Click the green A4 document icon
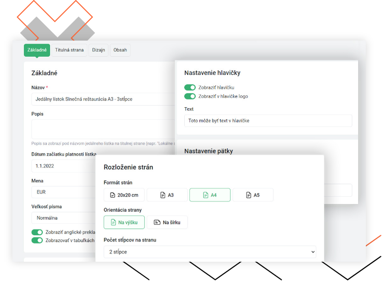The width and height of the screenshot is (382, 281). click(x=206, y=195)
